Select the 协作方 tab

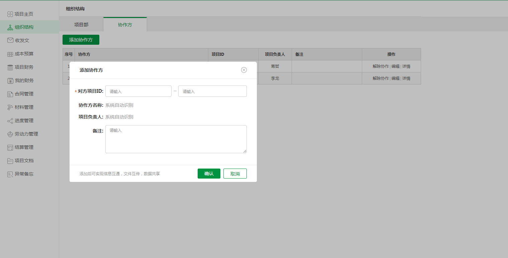coord(125,24)
